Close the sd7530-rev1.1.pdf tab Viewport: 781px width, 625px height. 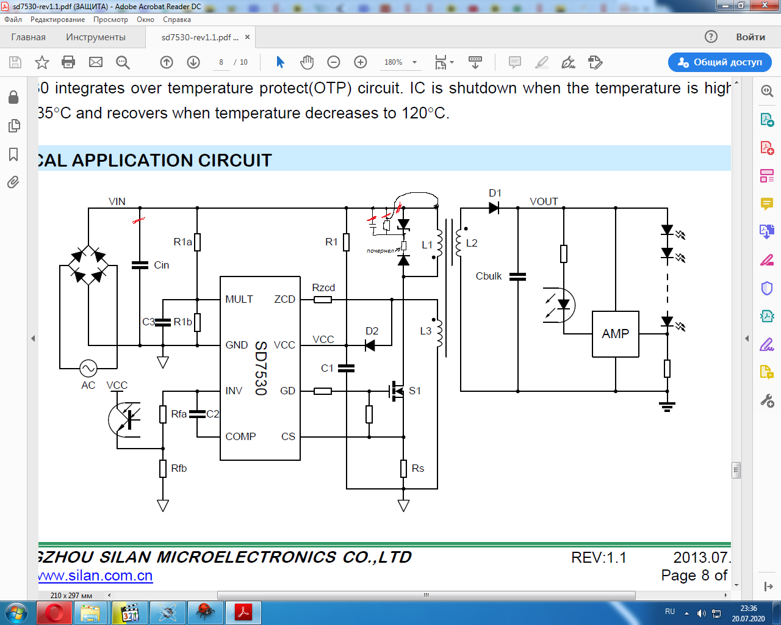pyautogui.click(x=247, y=37)
